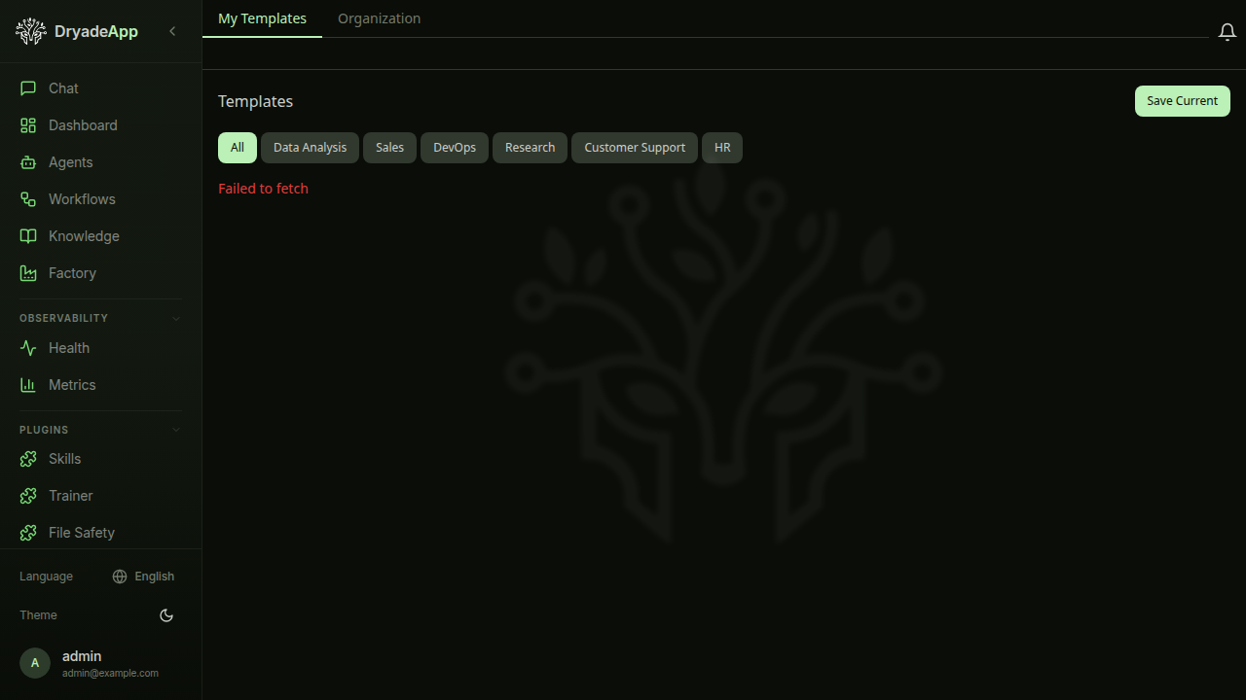Open Knowledge using its book icon
This screenshot has height=700, width=1246.
tap(29, 235)
